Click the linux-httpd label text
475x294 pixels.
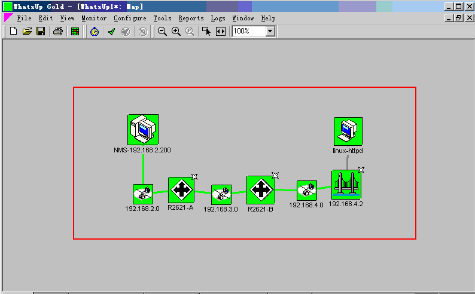[348, 151]
